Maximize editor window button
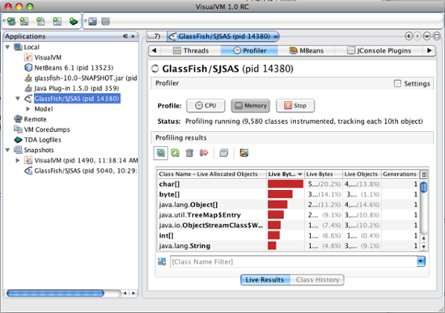The width and height of the screenshot is (445, 313). pos(437,36)
